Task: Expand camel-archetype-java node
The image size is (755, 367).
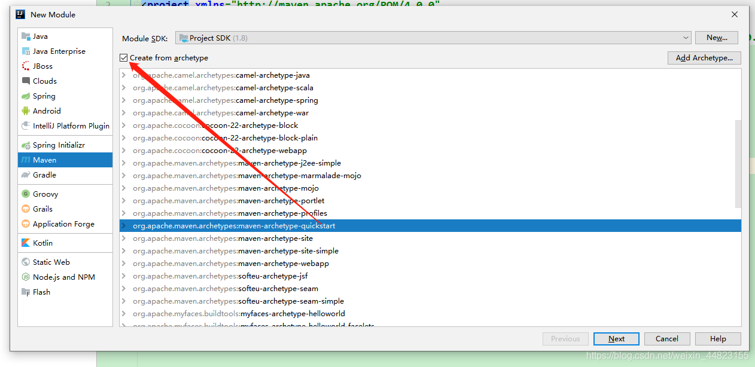Action: pos(124,75)
